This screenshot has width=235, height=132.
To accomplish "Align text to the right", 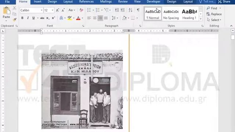I will point(100,18).
